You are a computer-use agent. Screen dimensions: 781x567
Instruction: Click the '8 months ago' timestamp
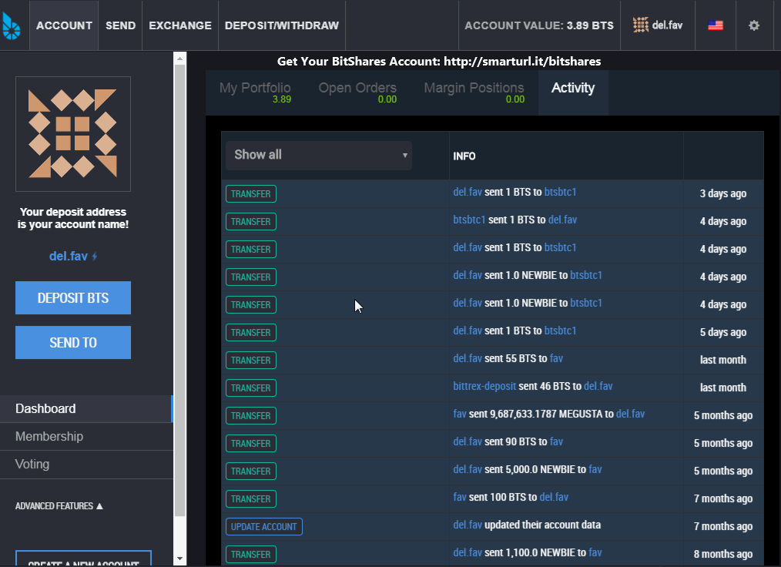click(723, 554)
